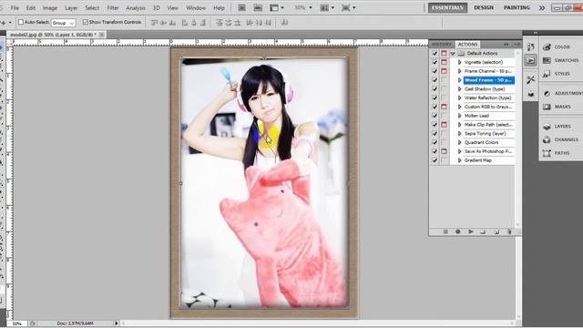583x328 pixels.
Task: Click Distribute Right Edges icon
Action: coord(267,23)
